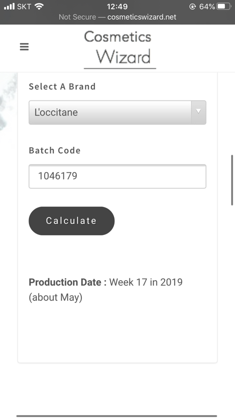Tap the SKT carrier label

click(24, 6)
